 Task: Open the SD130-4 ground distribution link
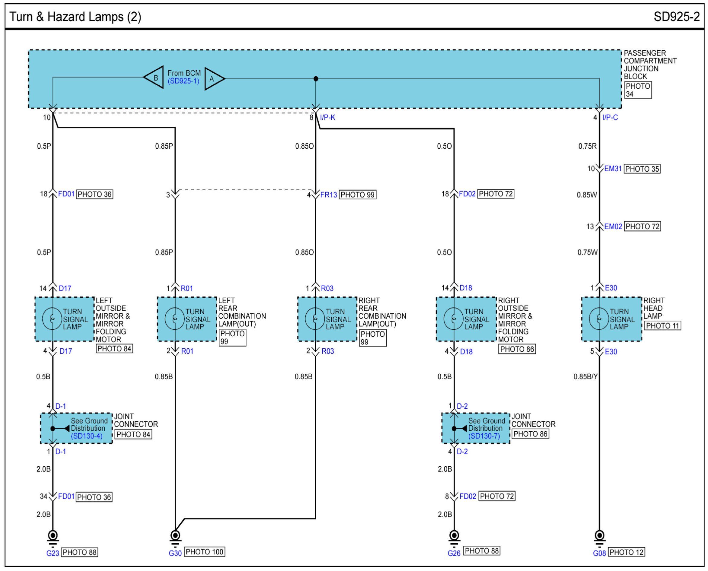[x=87, y=436]
